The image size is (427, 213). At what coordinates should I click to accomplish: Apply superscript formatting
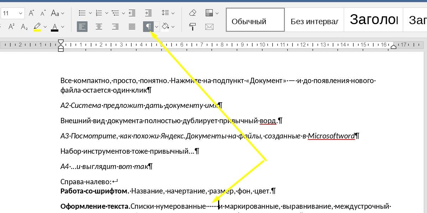(x=11, y=27)
